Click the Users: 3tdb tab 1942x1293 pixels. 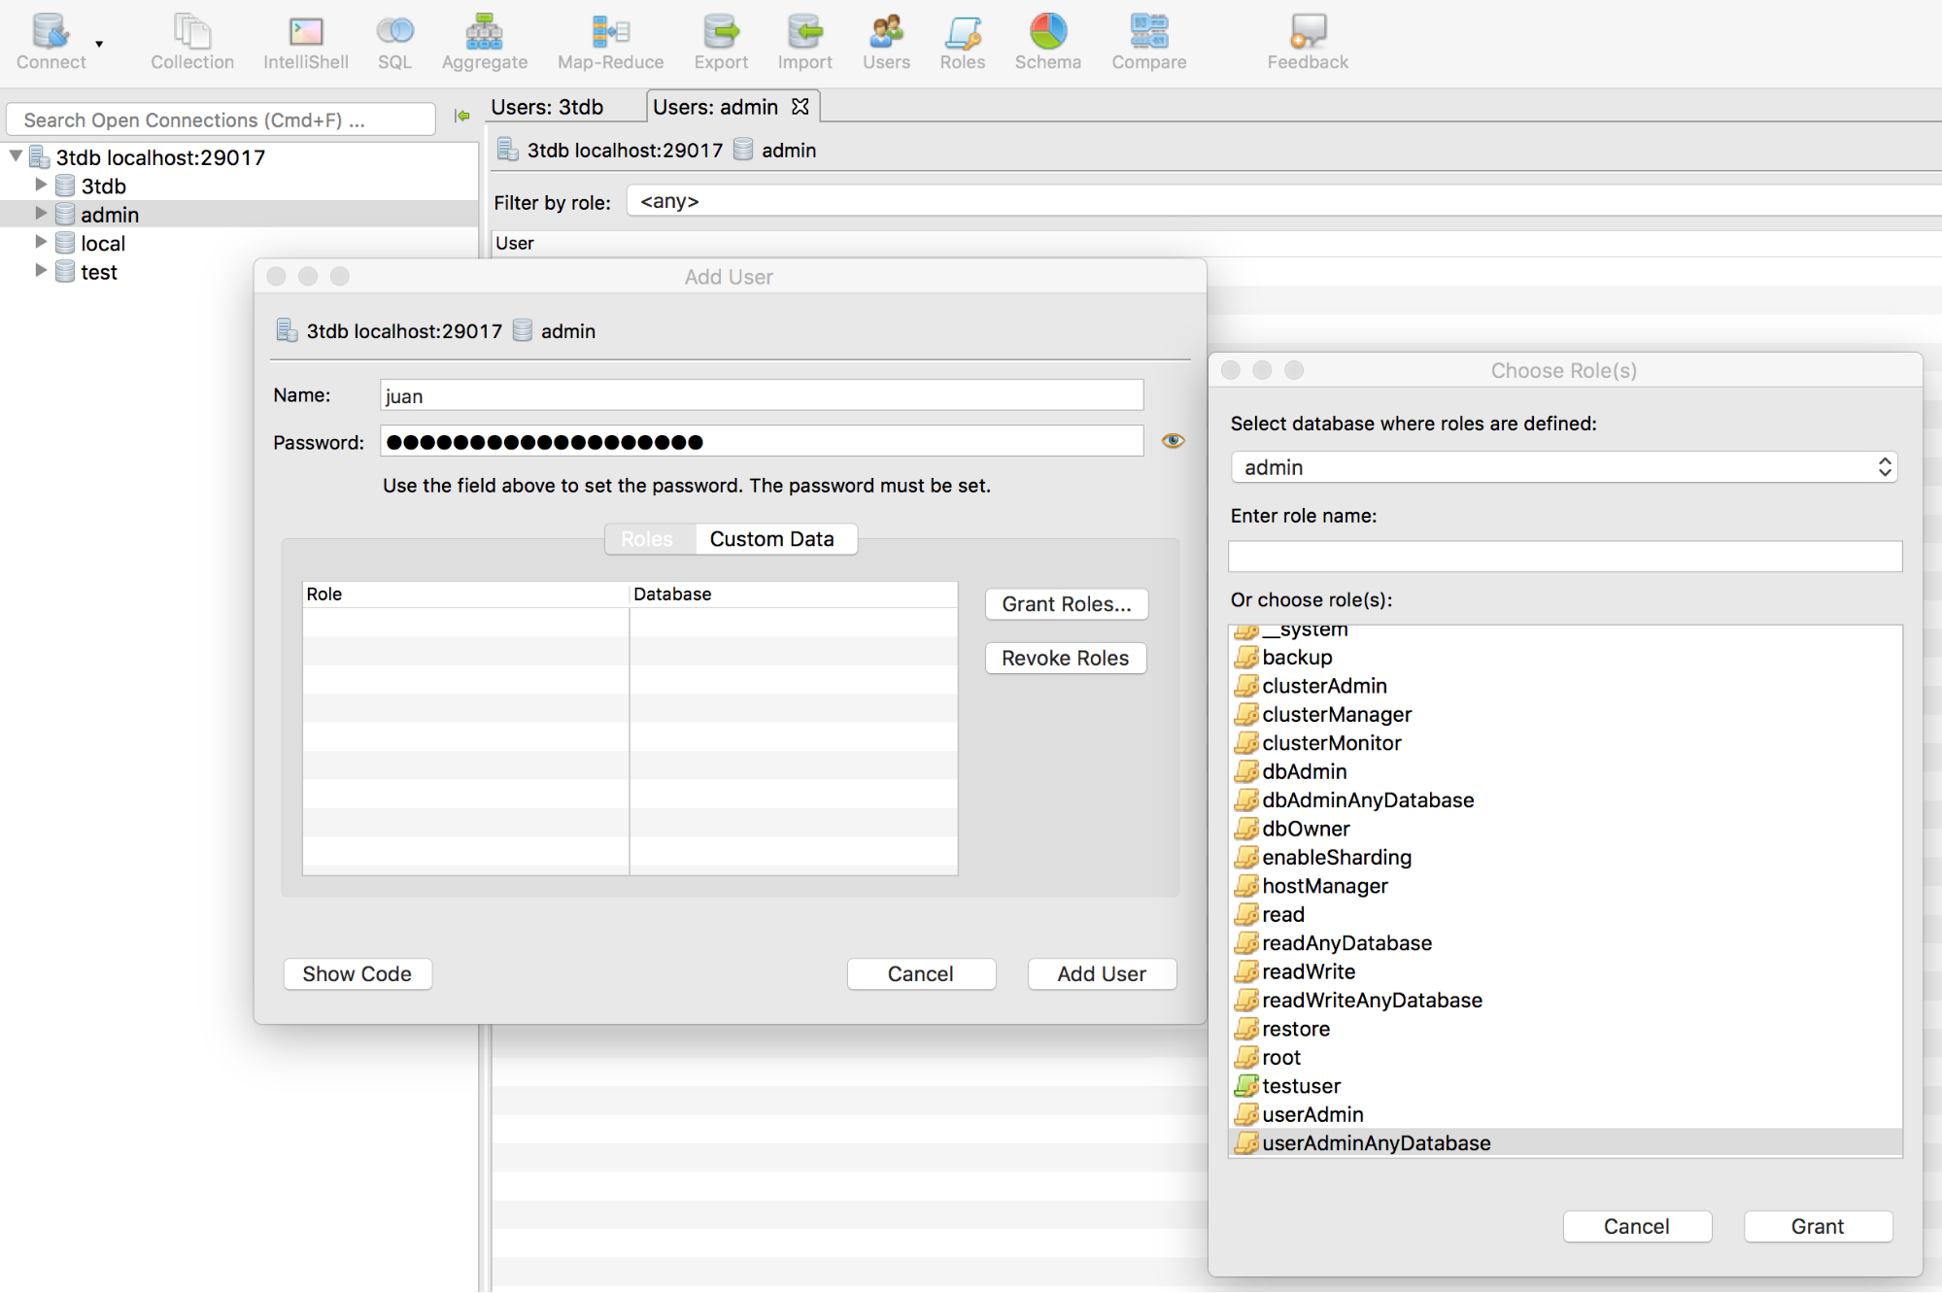point(553,105)
